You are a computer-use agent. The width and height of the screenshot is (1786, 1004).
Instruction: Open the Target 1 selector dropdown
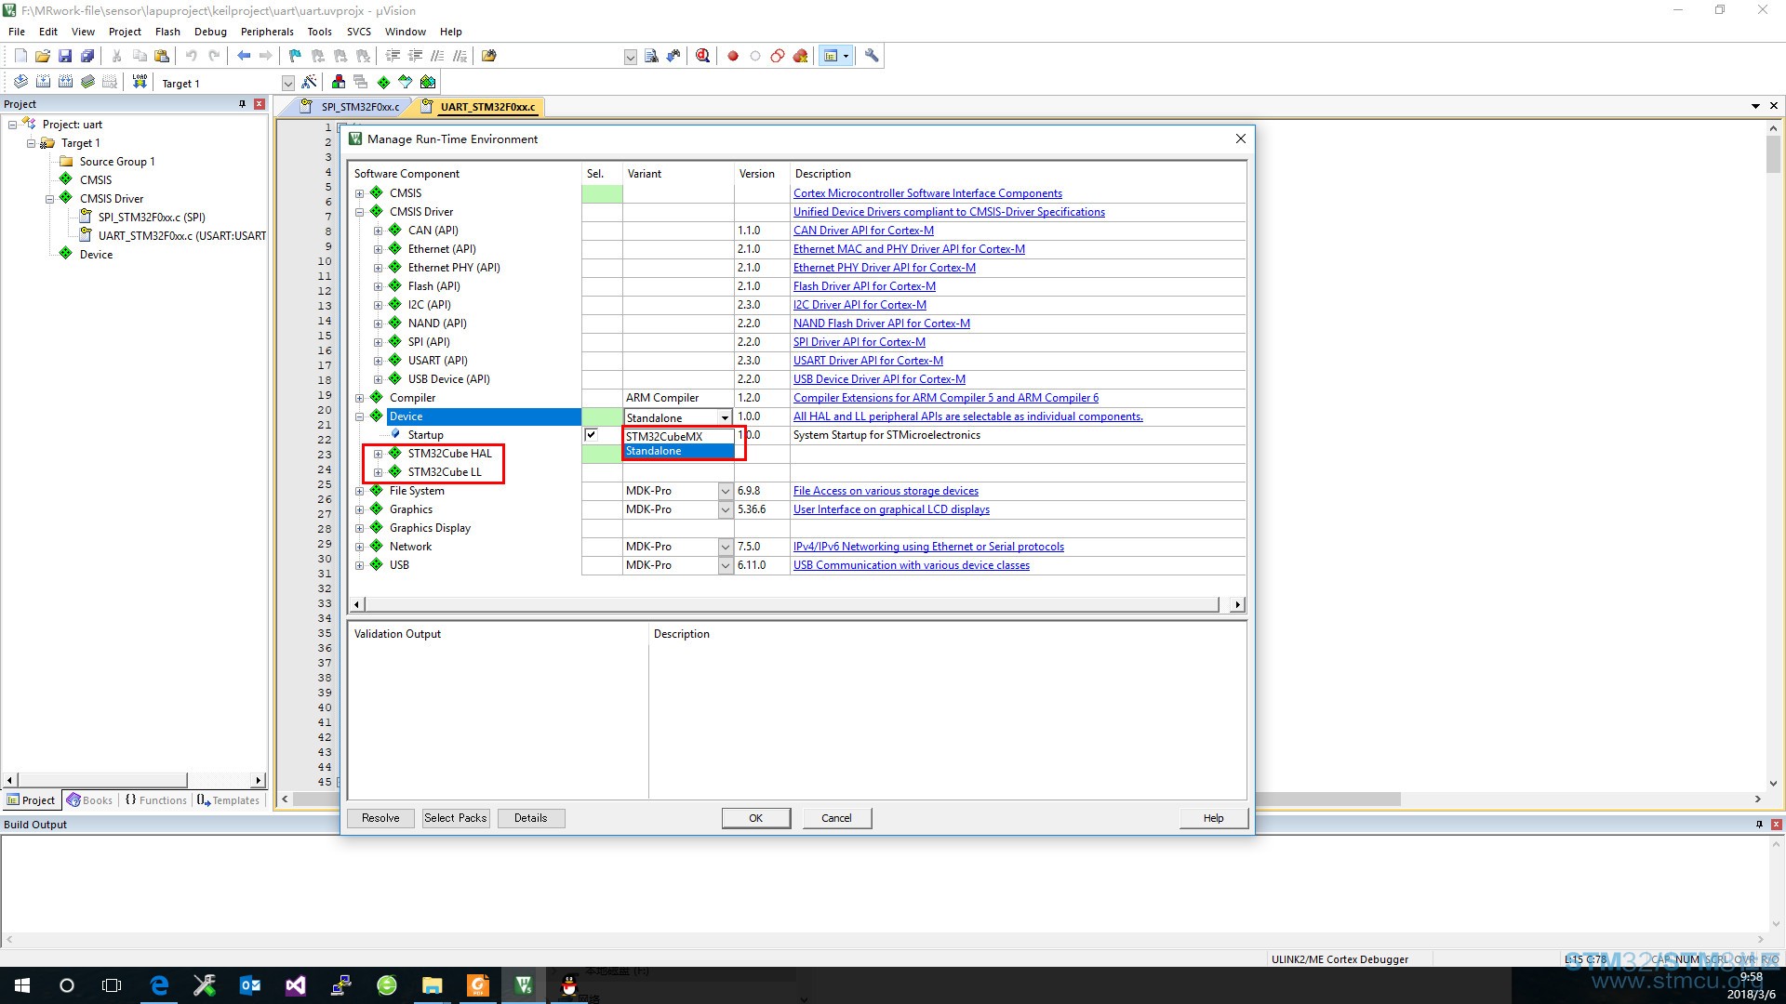click(x=288, y=83)
